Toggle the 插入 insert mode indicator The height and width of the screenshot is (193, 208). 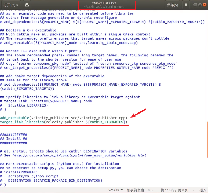coord(203,190)
